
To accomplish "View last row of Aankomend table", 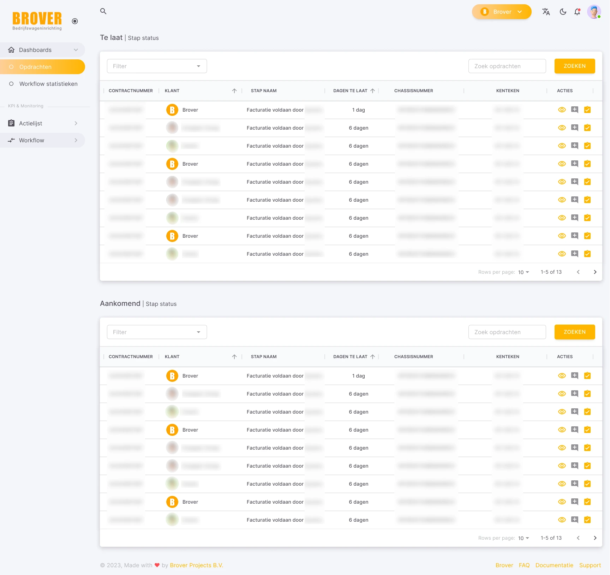I will pyautogui.click(x=562, y=520).
